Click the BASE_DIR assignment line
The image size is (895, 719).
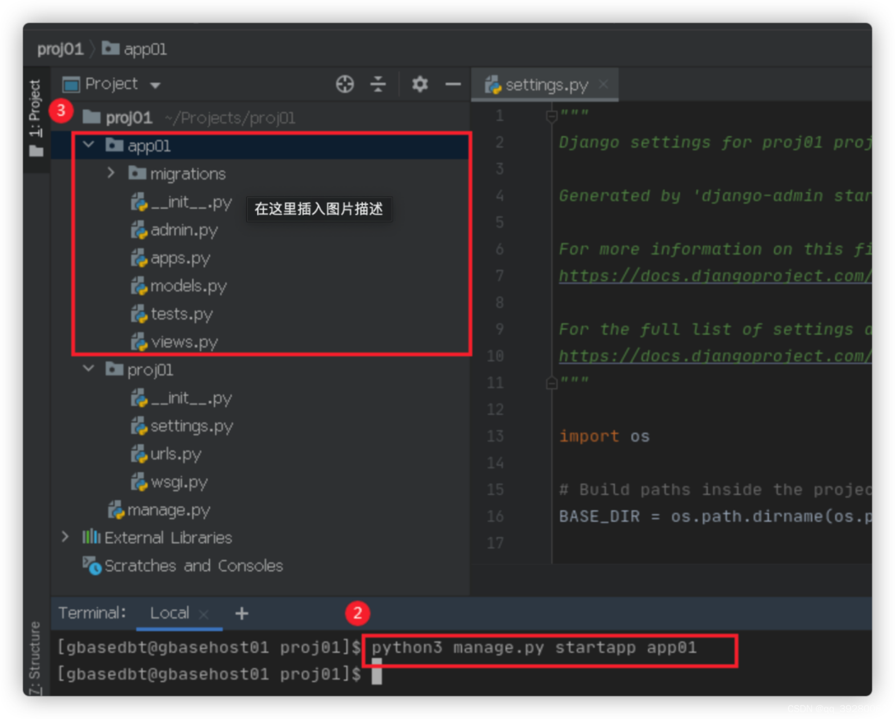point(715,516)
